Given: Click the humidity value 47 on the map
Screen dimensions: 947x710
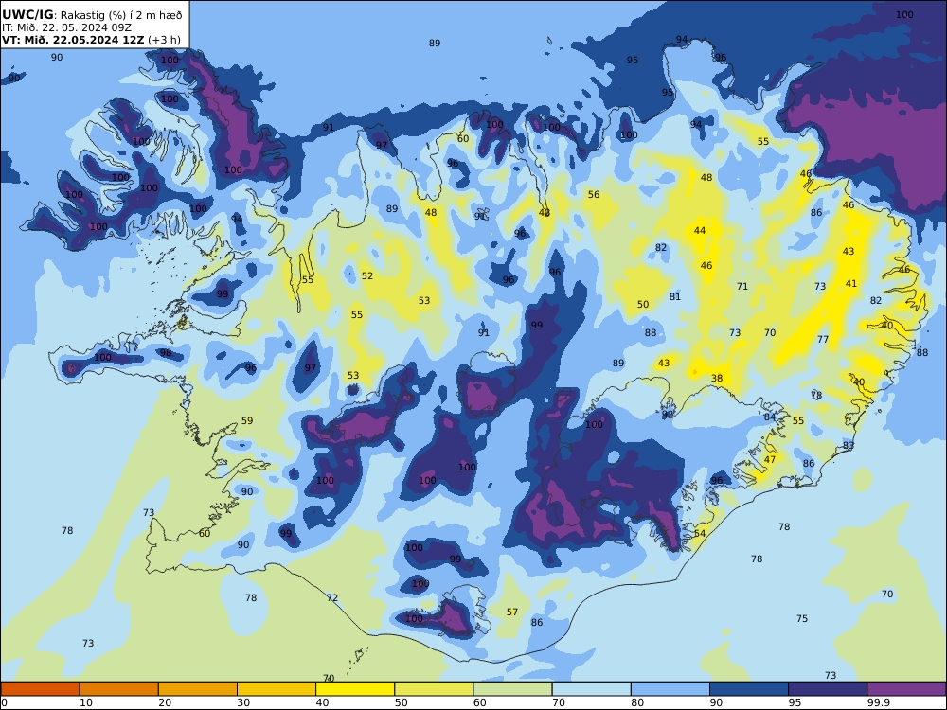Looking at the screenshot, I should (769, 459).
